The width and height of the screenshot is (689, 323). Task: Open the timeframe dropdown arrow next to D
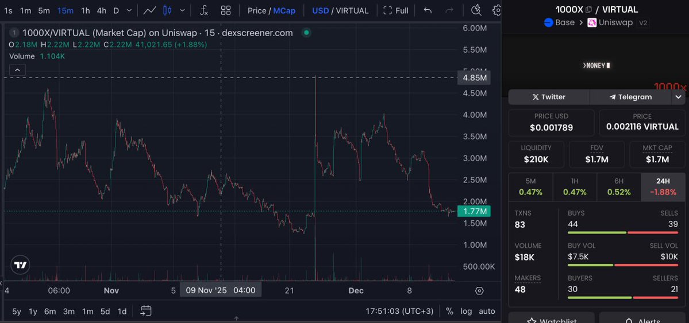129,10
